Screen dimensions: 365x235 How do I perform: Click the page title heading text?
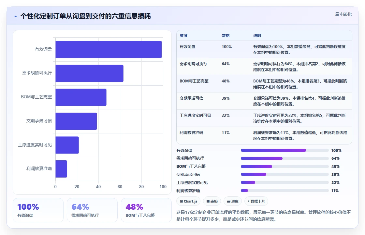(85, 16)
